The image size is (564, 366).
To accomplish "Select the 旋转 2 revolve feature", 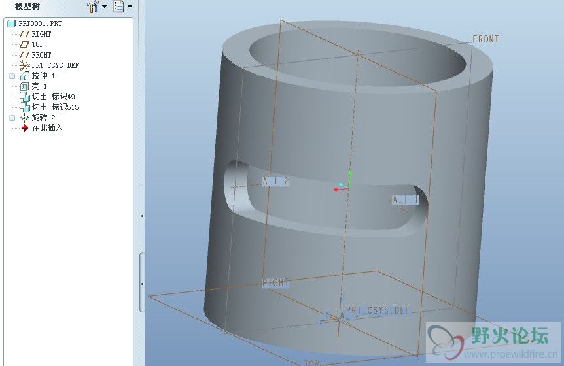I will pos(43,118).
